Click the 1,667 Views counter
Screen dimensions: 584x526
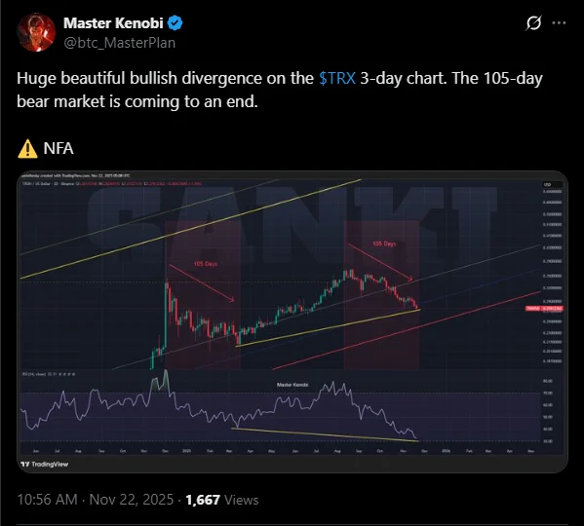(x=222, y=500)
